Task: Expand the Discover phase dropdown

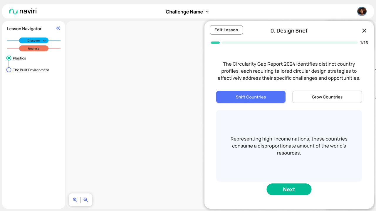Action: pos(44,40)
